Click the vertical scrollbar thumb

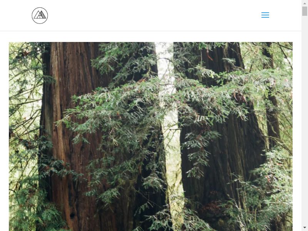pyautogui.click(x=305, y=11)
